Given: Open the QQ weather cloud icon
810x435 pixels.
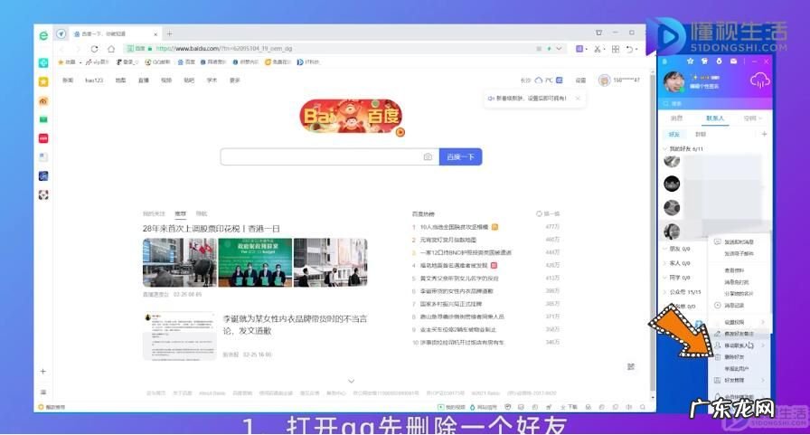Looking at the screenshot, I should click(759, 80).
